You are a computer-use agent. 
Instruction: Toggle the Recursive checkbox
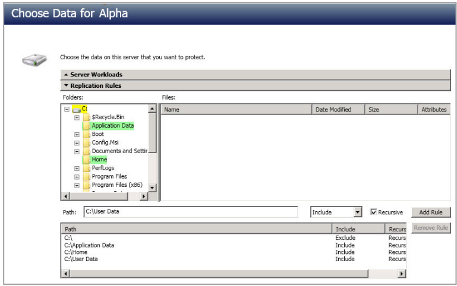pyautogui.click(x=373, y=212)
